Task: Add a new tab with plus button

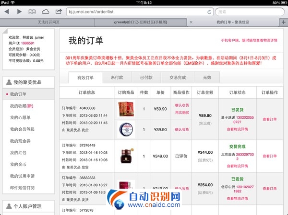Action: coord(283,22)
